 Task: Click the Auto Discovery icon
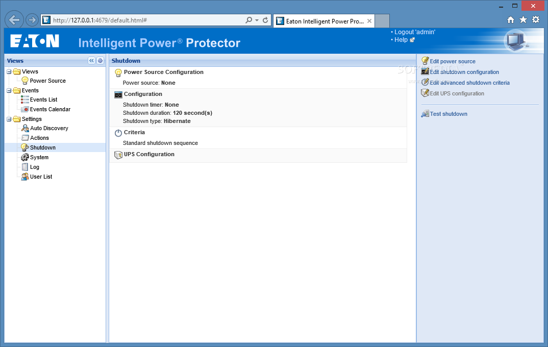pos(25,128)
